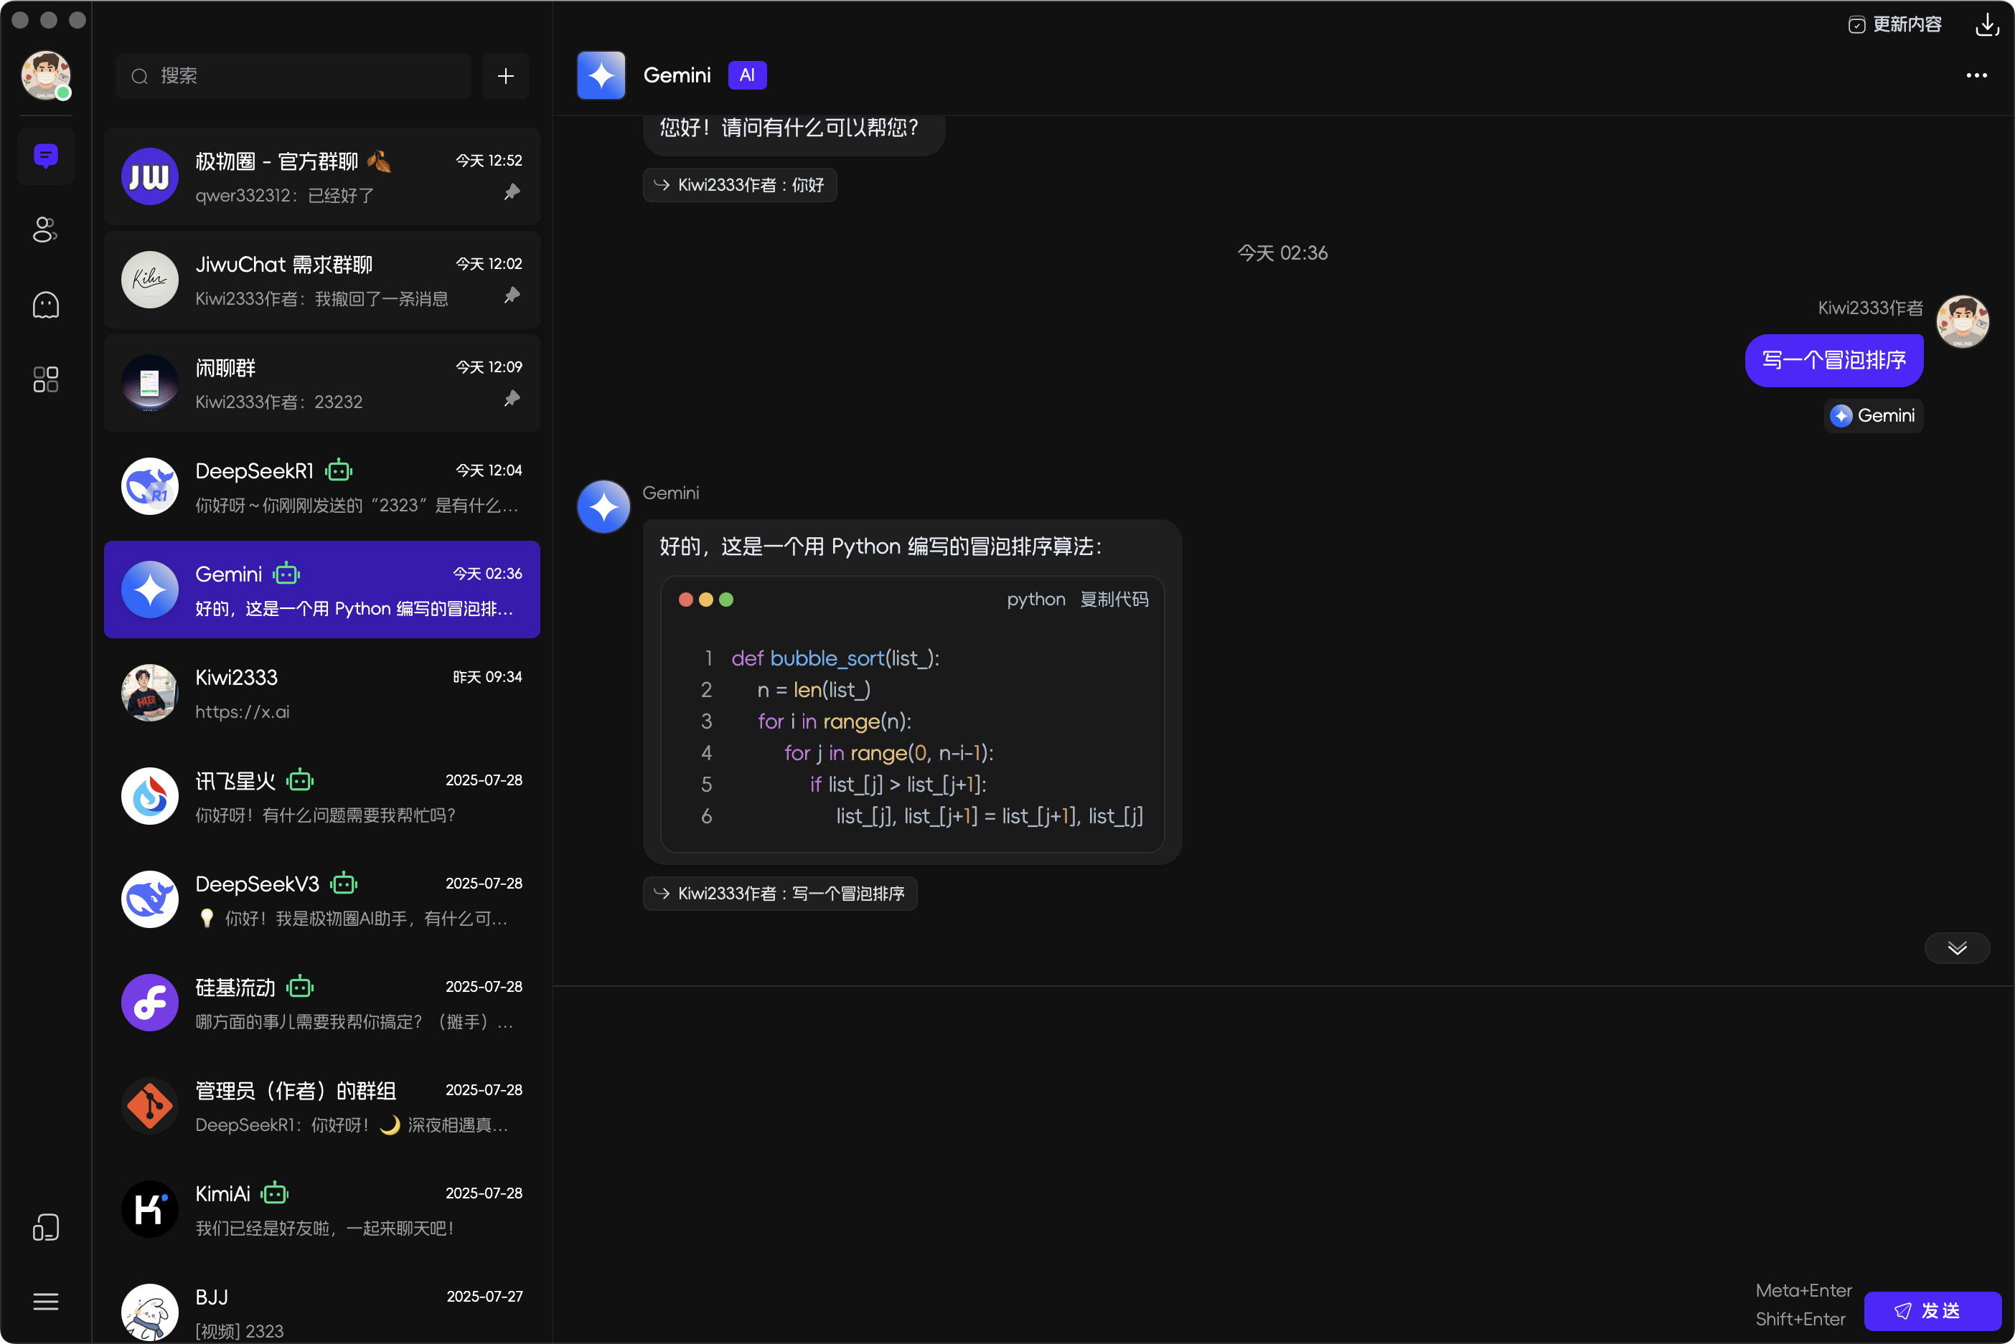
Task: Click Gemini avatar beside its reply
Action: coord(603,506)
